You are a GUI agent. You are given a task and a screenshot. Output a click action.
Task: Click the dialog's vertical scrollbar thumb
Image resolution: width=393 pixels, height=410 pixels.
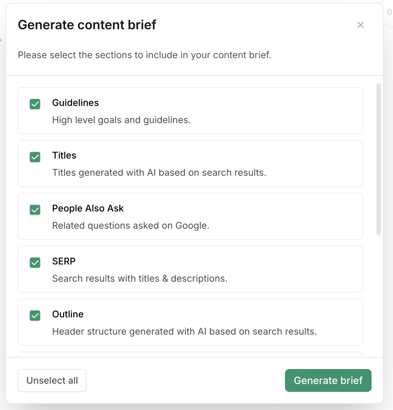coord(378,159)
